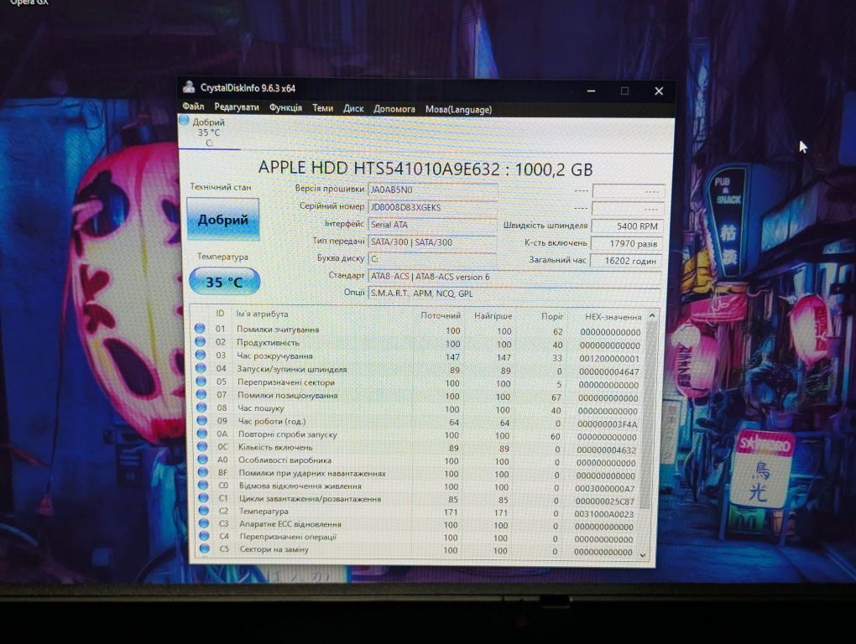Viewport: 856px width, 644px height.
Task: Click the status icon for attribute 04
Action: [x=201, y=368]
